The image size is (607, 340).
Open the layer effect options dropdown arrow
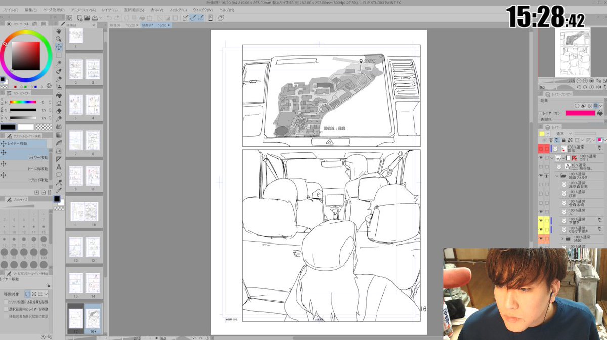point(601,106)
